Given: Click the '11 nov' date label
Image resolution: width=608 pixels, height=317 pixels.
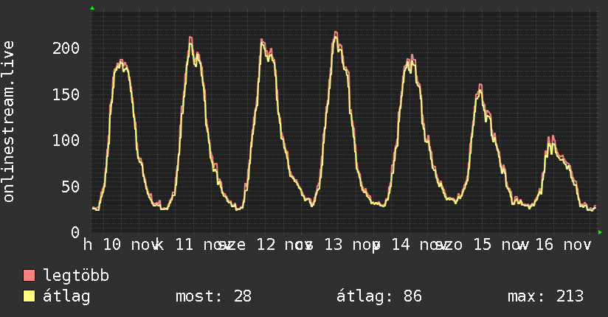Looking at the screenshot, I should [x=202, y=245].
